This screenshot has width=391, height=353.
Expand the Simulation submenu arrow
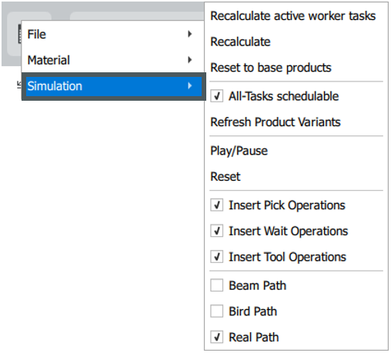(189, 85)
